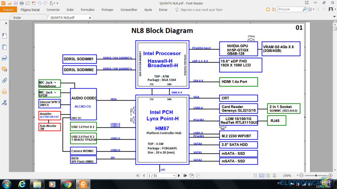Enable single page view mode
The image size is (337, 189).
[256, 176]
